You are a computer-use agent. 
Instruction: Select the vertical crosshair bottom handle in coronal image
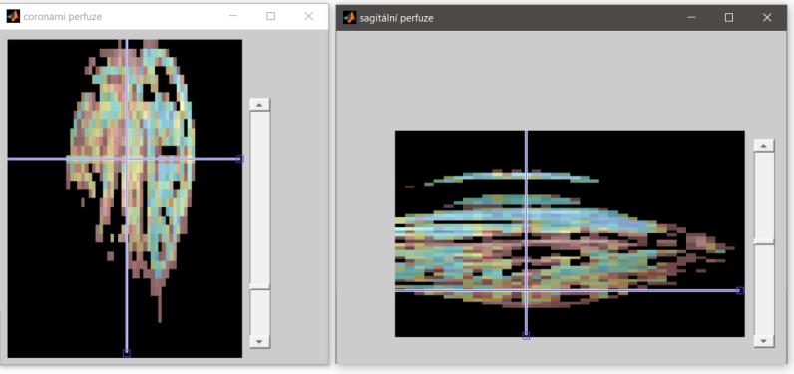[x=127, y=353]
